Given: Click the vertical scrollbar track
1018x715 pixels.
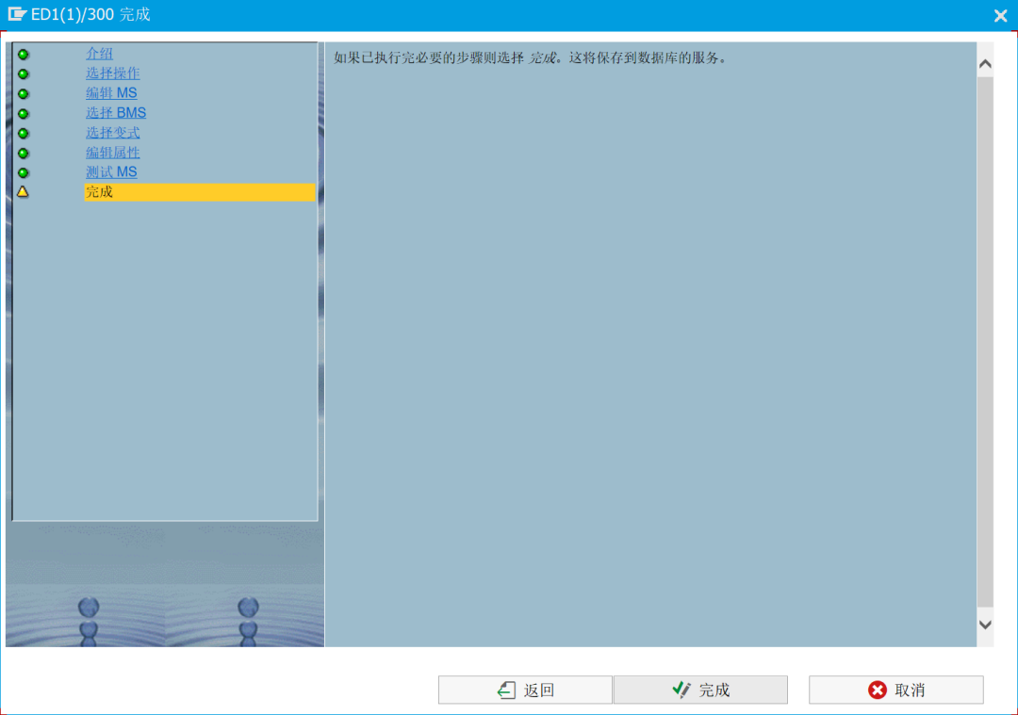Looking at the screenshot, I should [985, 344].
